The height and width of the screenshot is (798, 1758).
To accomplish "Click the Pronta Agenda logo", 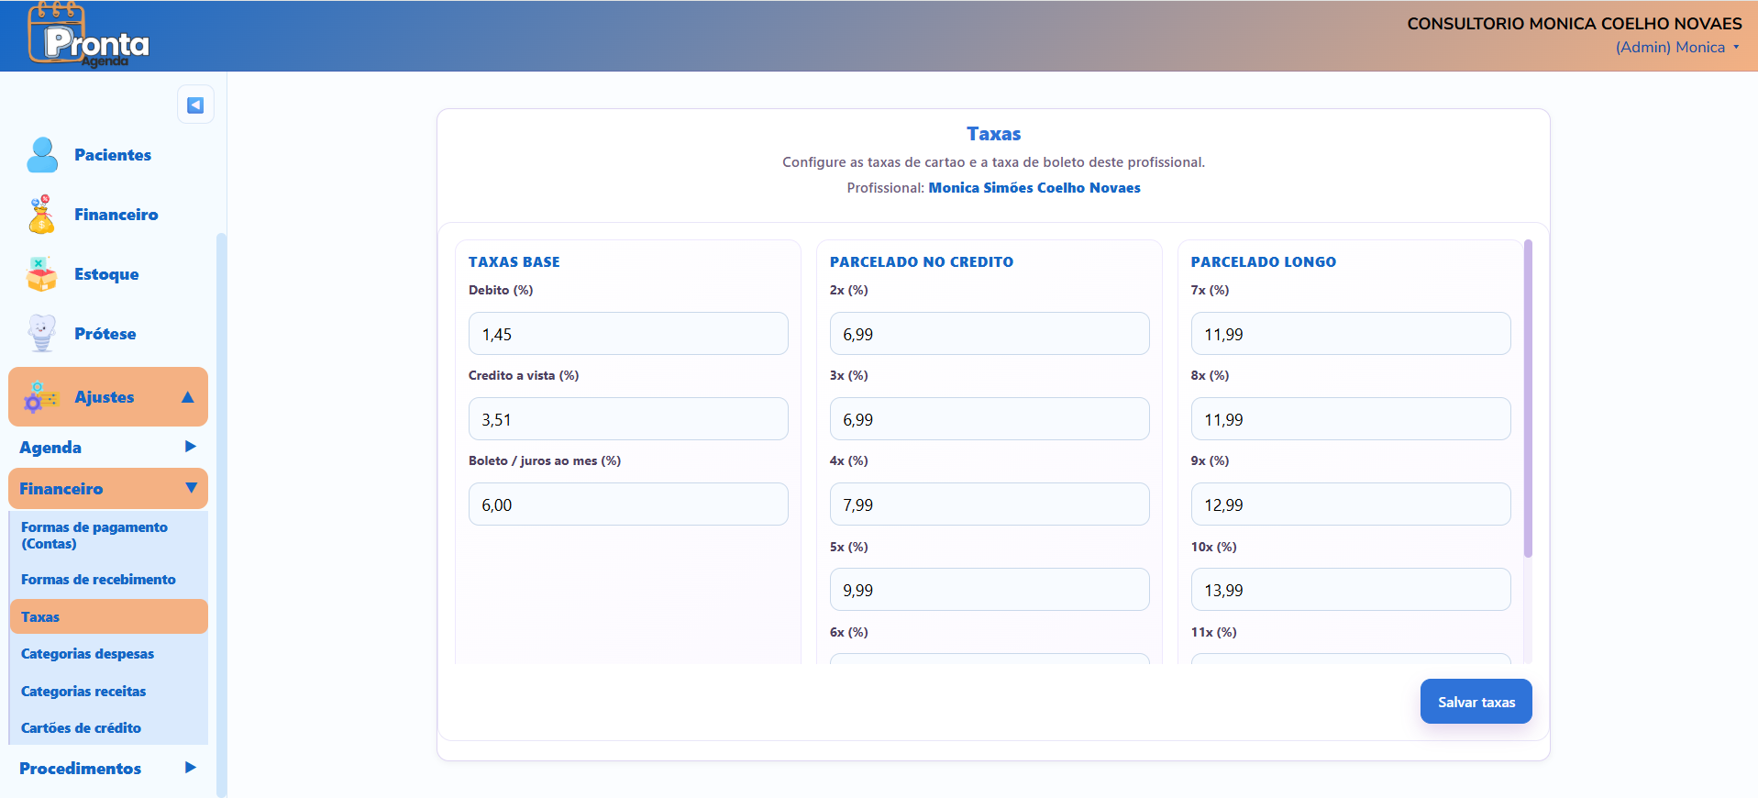I will (x=88, y=35).
